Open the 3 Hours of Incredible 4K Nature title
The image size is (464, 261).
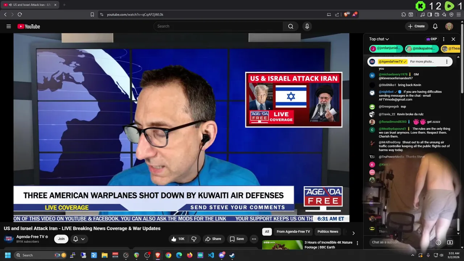pos(328,245)
